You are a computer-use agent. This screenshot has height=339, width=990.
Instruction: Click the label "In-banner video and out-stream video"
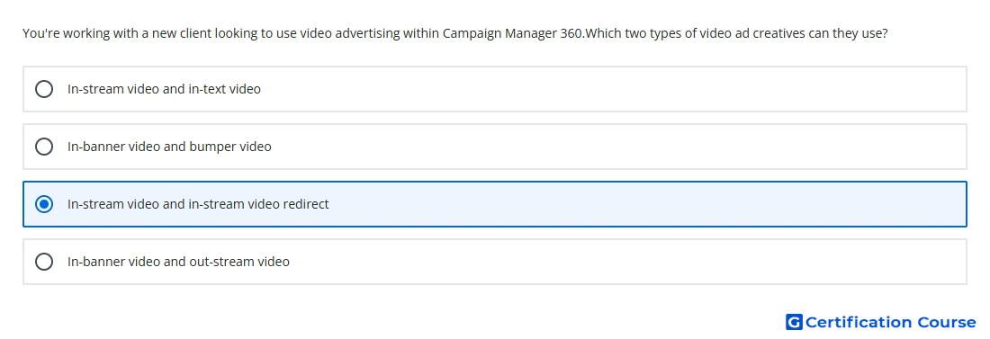click(179, 262)
